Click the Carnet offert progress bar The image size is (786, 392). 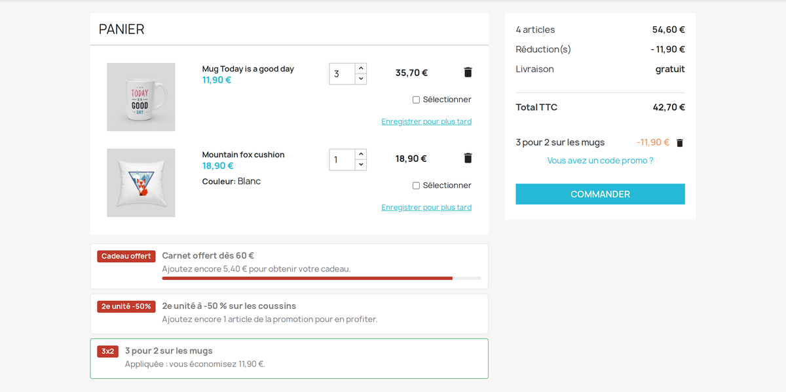[x=322, y=279]
